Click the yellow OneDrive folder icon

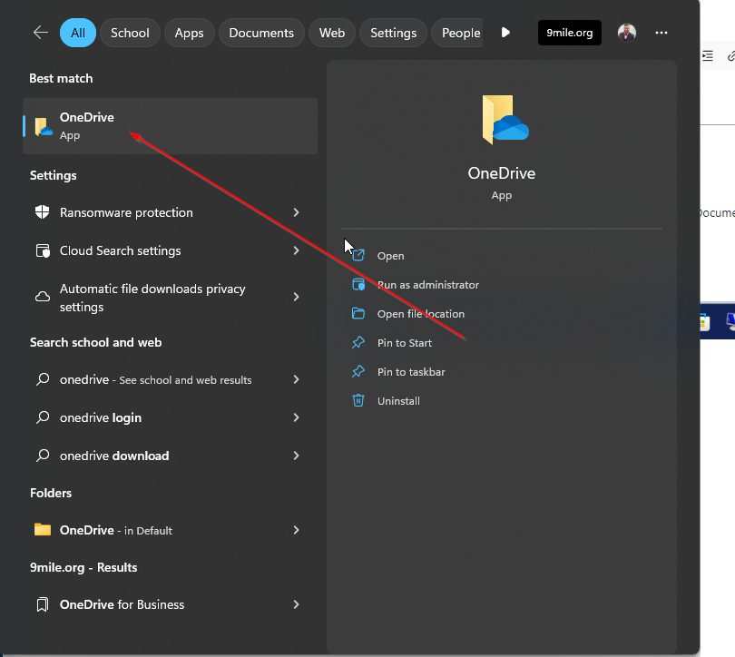click(43, 529)
